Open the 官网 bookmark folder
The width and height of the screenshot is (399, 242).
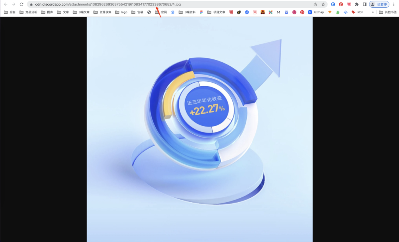161,12
